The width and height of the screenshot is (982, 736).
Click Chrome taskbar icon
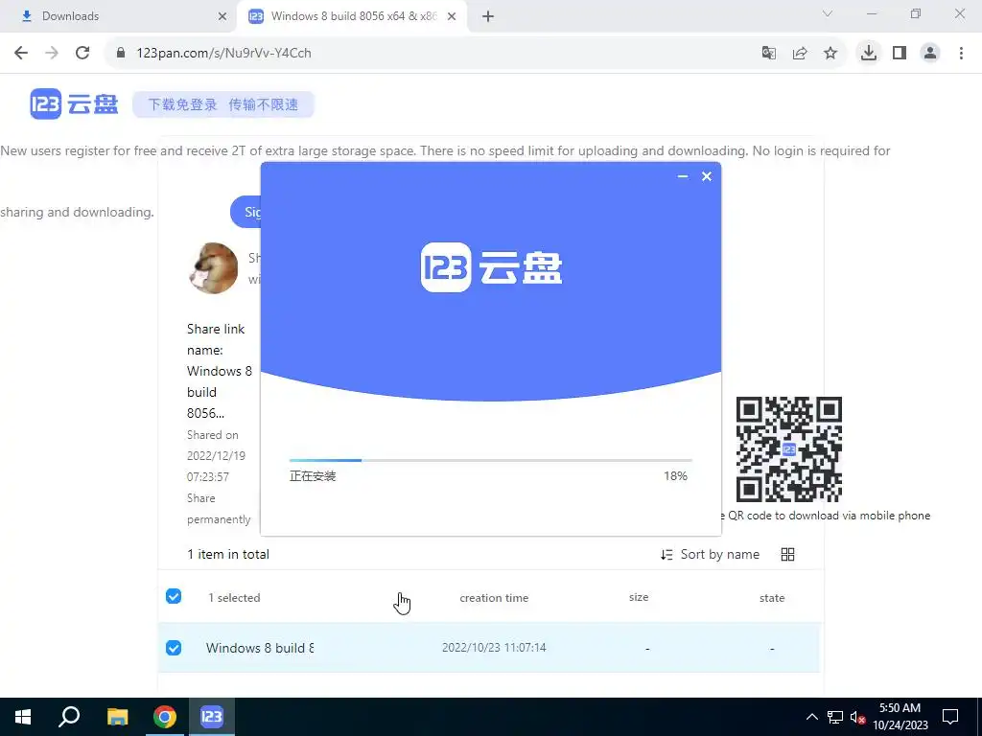pyautogui.click(x=165, y=717)
